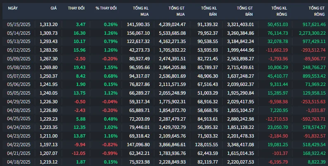Click the GIÁ column header

click(53, 8)
